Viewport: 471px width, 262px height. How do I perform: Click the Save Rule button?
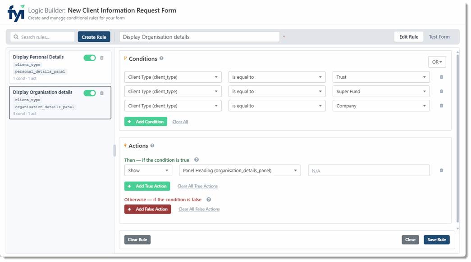[436, 240]
